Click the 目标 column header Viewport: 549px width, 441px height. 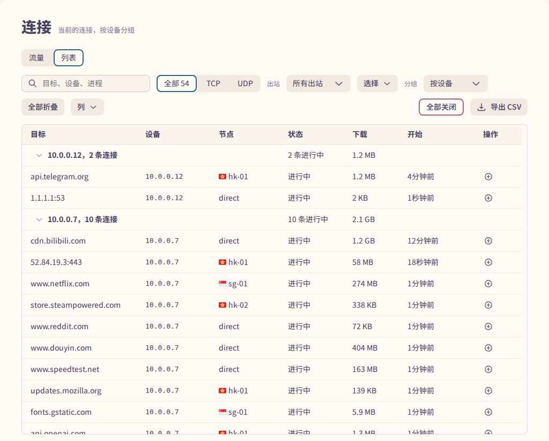coord(38,134)
